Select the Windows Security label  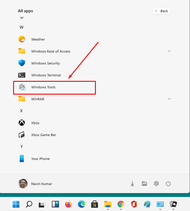(x=46, y=63)
